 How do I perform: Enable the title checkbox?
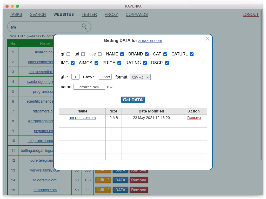click(100, 54)
